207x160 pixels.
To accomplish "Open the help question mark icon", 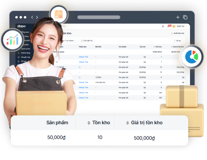I will (x=163, y=27).
